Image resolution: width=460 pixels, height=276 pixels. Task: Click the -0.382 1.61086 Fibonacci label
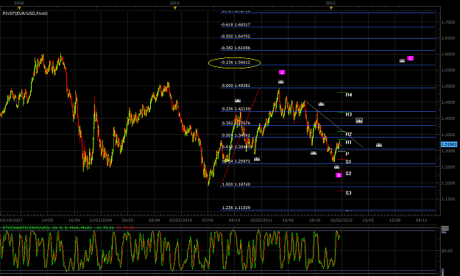(236, 48)
